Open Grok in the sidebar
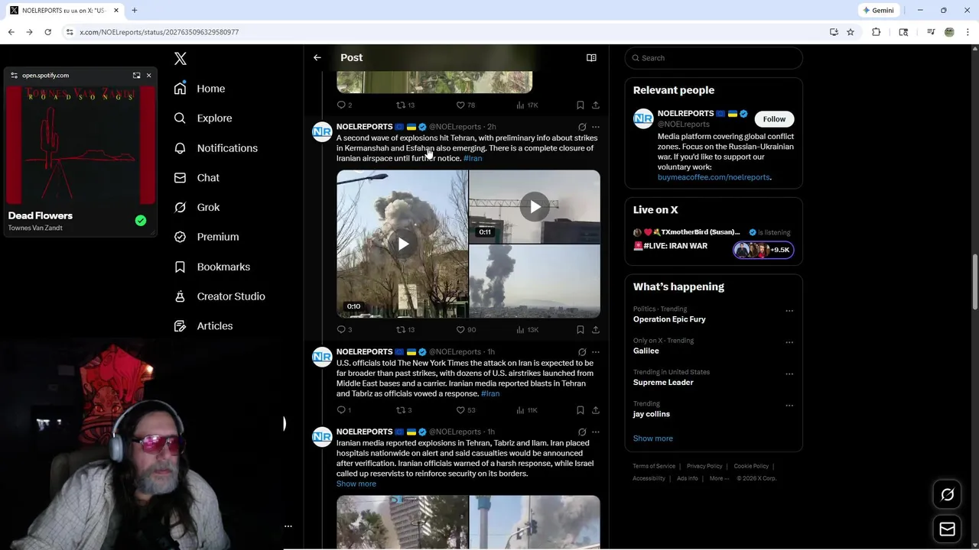The height and width of the screenshot is (550, 979). coord(197,208)
